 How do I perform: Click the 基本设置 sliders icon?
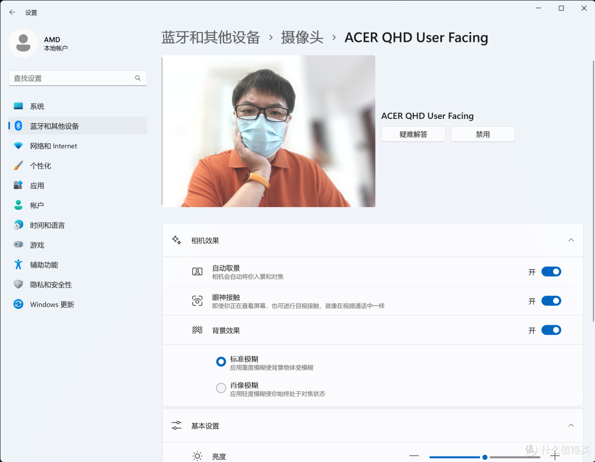(x=176, y=426)
